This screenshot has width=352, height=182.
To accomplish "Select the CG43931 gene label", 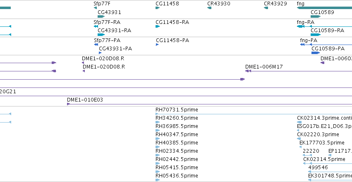I will point(109,12).
